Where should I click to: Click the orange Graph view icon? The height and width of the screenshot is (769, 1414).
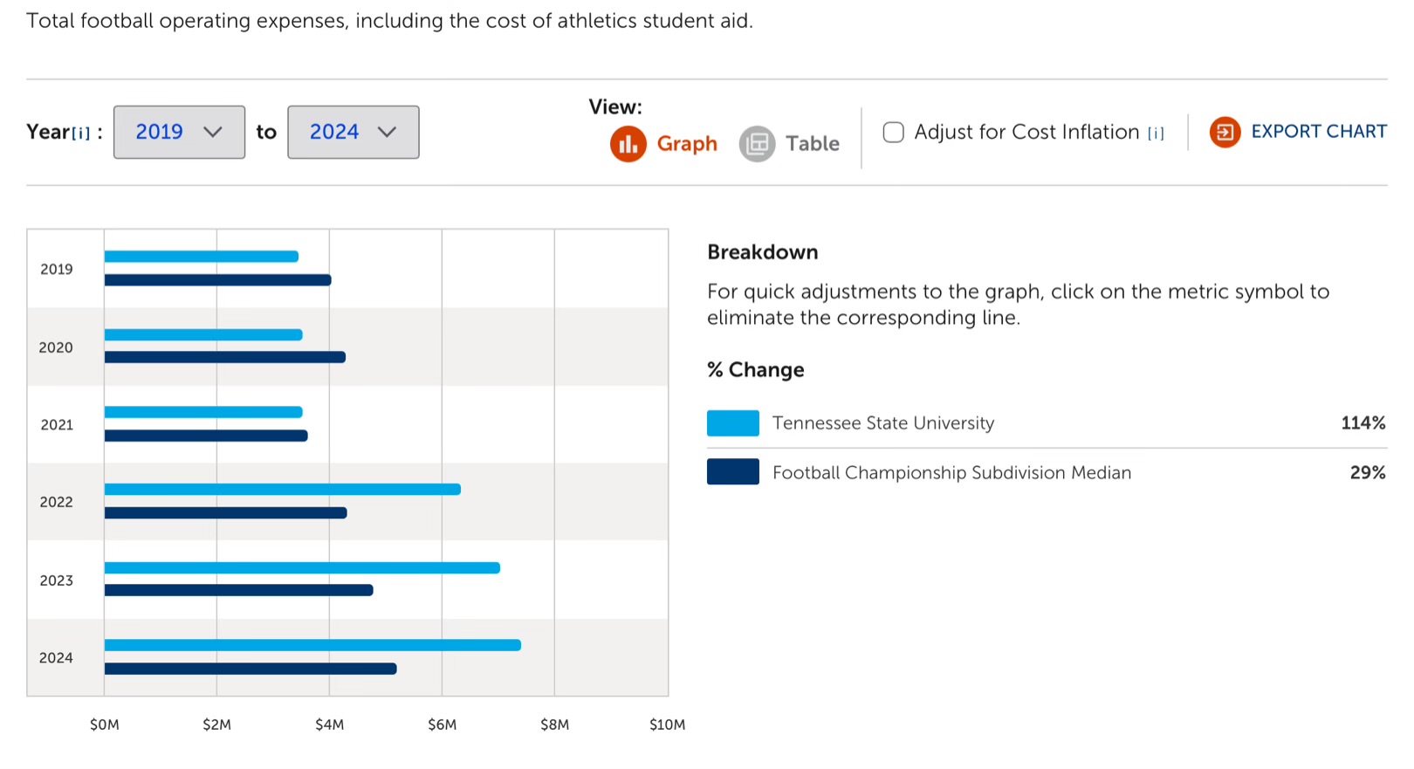pyautogui.click(x=628, y=144)
